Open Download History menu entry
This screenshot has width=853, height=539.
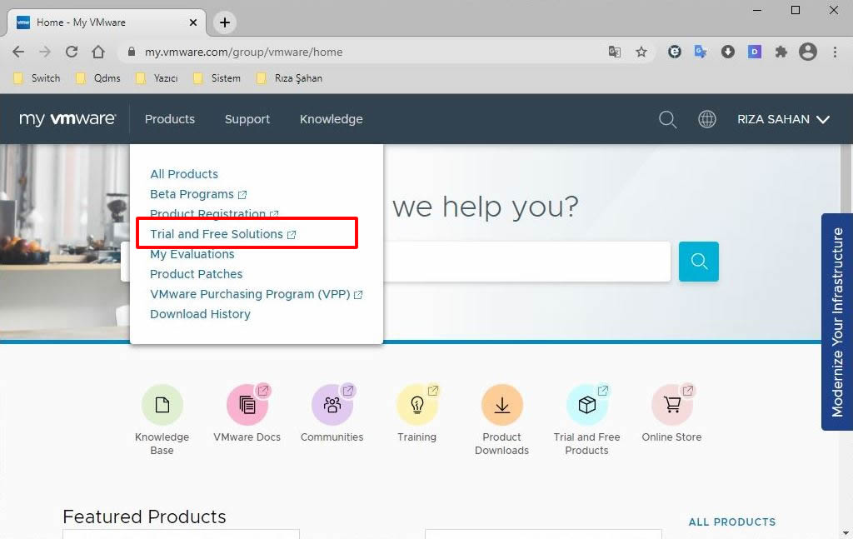tap(200, 314)
